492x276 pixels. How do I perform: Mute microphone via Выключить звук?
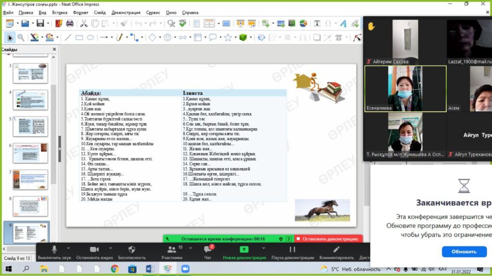[x=54, y=252]
